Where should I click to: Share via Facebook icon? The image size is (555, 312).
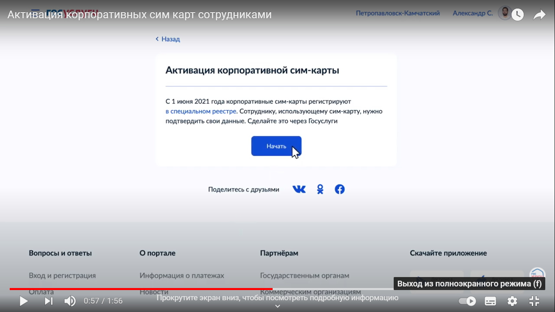(340, 189)
